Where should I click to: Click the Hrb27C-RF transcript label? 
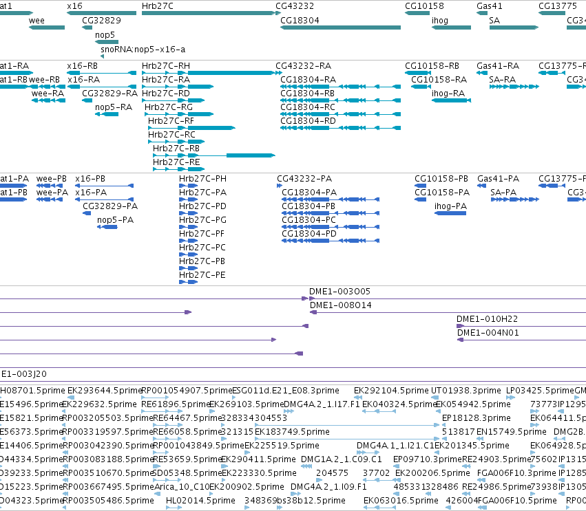(171, 121)
